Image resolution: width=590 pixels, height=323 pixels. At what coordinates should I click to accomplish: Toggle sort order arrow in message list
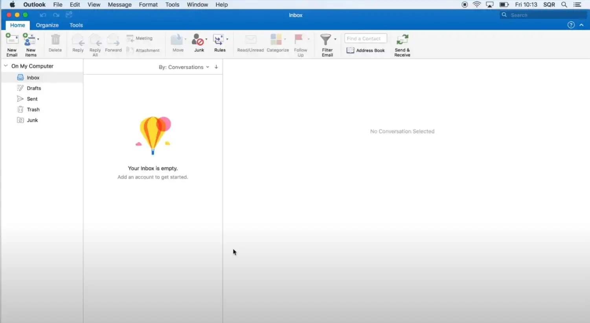click(216, 67)
